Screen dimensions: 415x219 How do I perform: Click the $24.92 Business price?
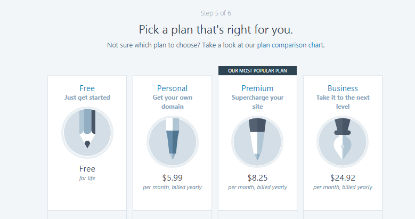(x=343, y=177)
